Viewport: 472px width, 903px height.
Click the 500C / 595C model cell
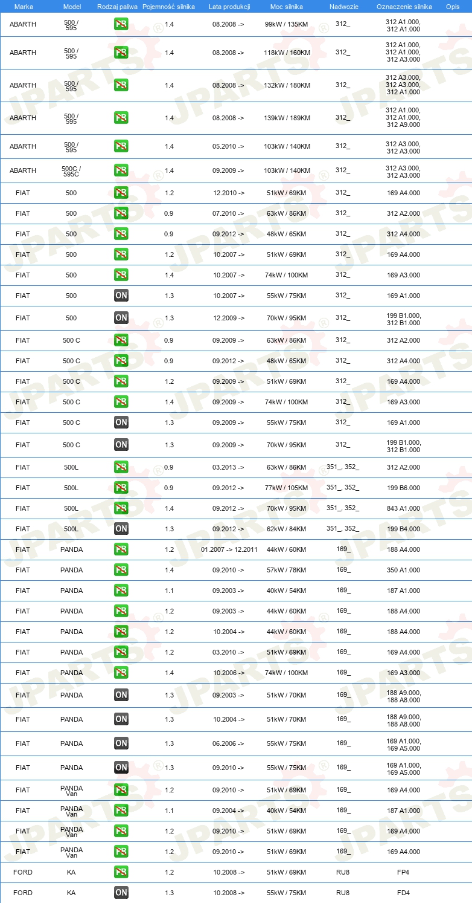[71, 172]
